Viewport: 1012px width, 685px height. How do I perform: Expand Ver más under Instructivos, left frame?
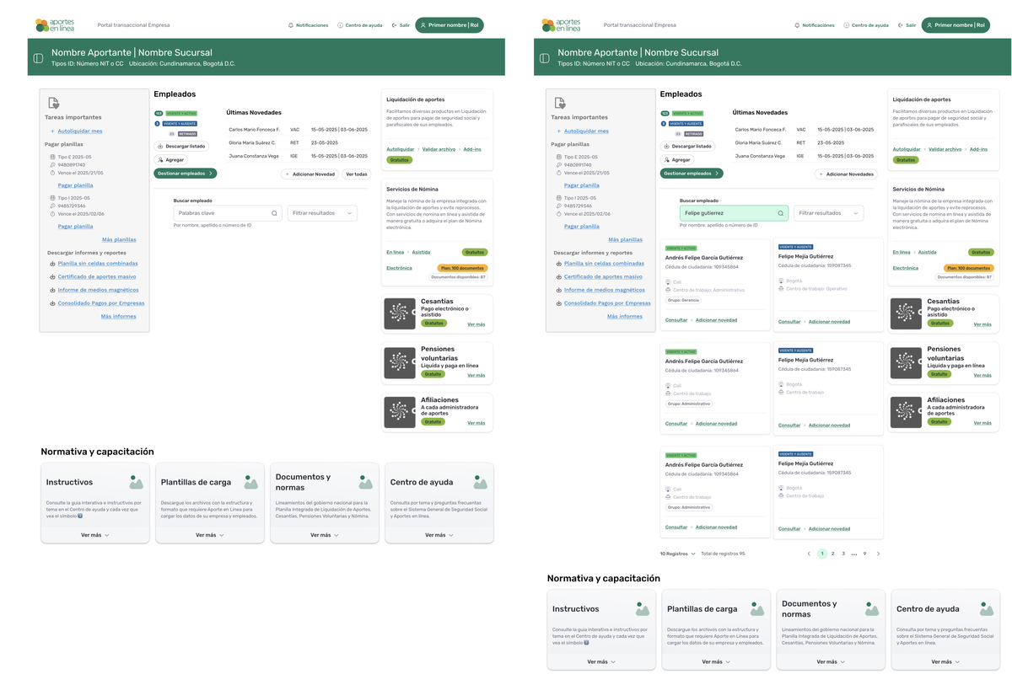(x=95, y=535)
